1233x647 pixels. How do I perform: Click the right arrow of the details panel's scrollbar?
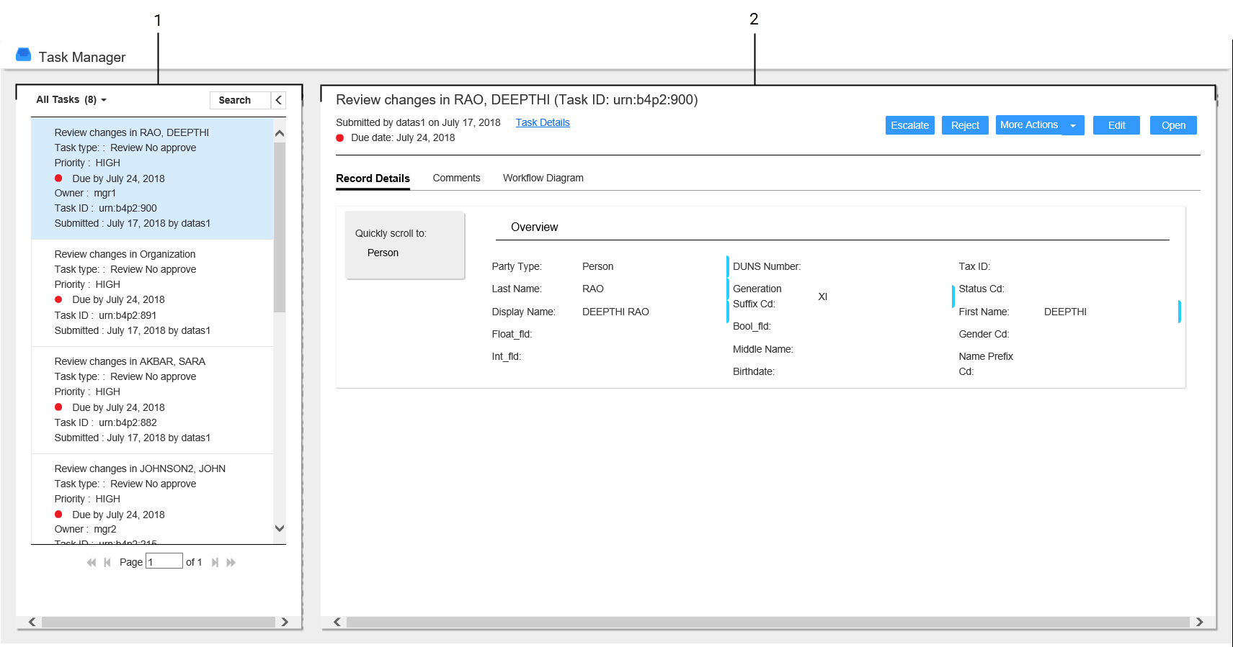click(1200, 622)
